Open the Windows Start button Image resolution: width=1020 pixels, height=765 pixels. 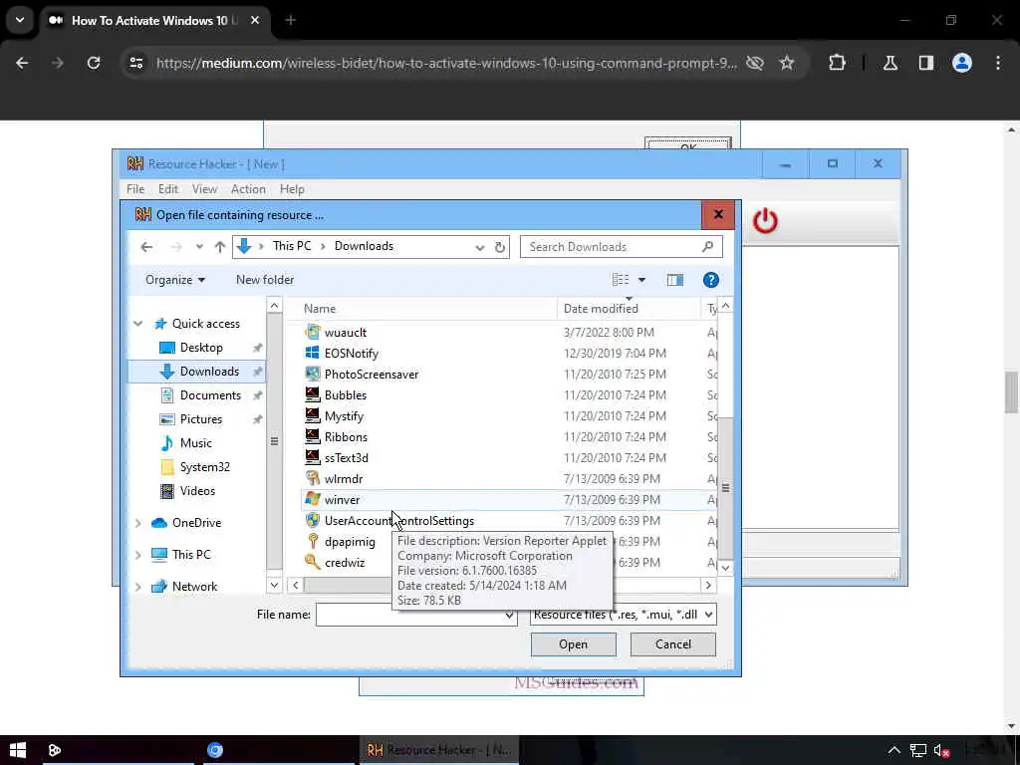point(18,750)
